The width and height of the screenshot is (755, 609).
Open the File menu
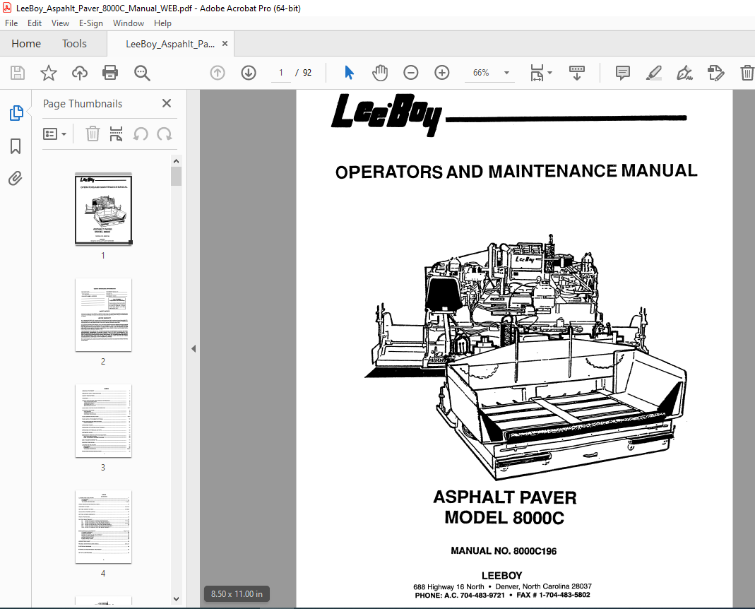[x=11, y=23]
